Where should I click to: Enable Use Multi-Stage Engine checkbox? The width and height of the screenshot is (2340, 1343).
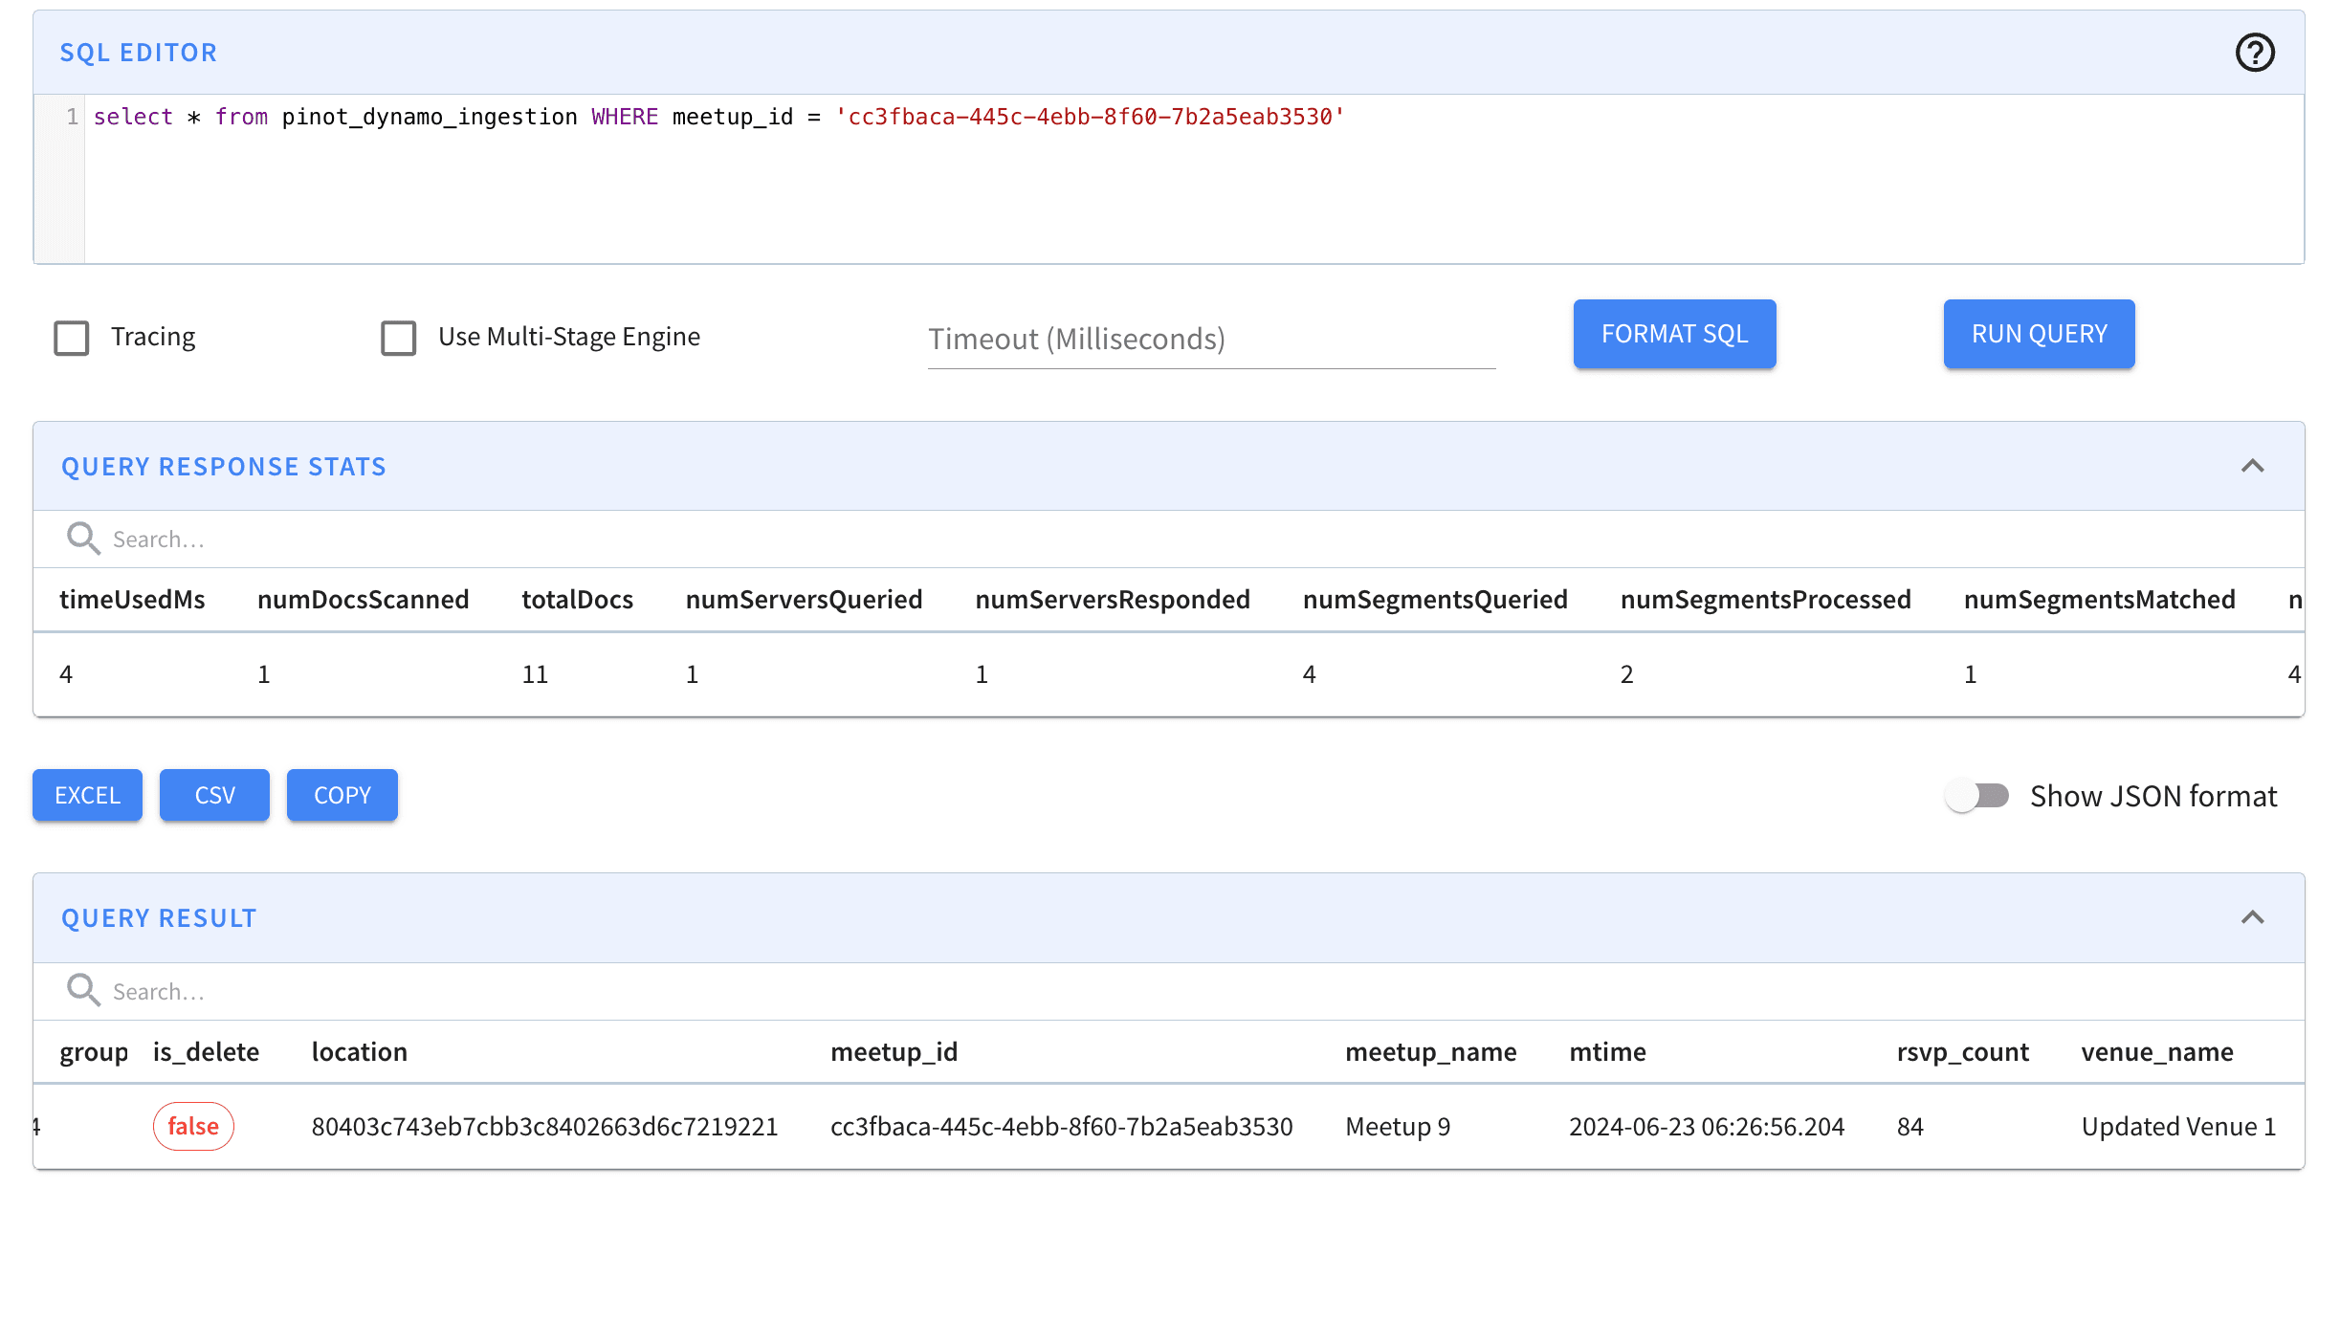[x=397, y=336]
